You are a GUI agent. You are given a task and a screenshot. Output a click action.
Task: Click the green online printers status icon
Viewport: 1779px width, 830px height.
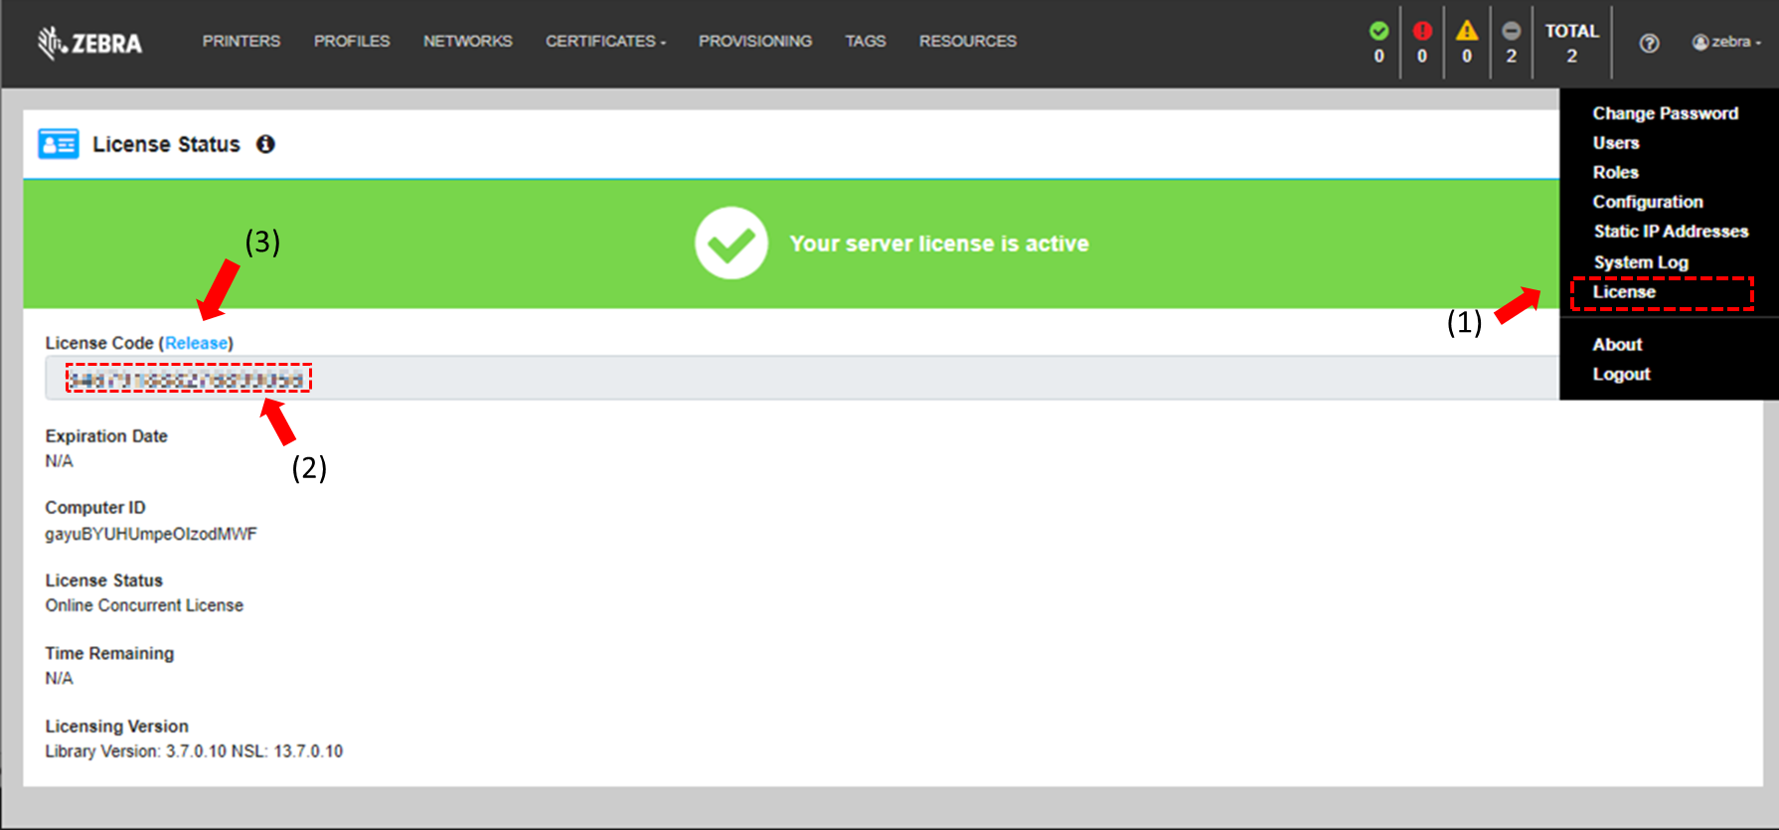click(x=1378, y=31)
